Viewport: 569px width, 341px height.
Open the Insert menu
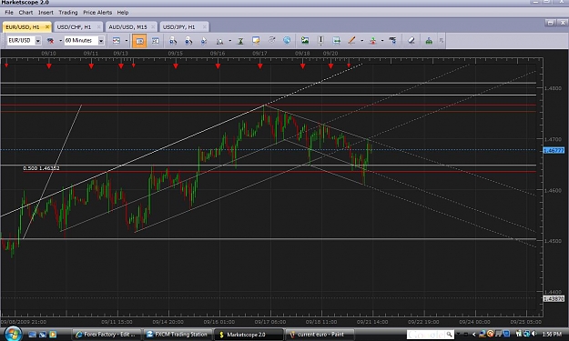pyautogui.click(x=46, y=13)
